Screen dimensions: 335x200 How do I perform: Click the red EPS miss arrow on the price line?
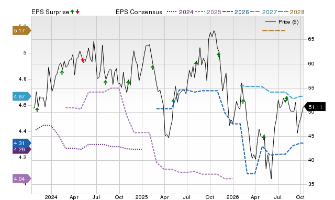pos(83,60)
